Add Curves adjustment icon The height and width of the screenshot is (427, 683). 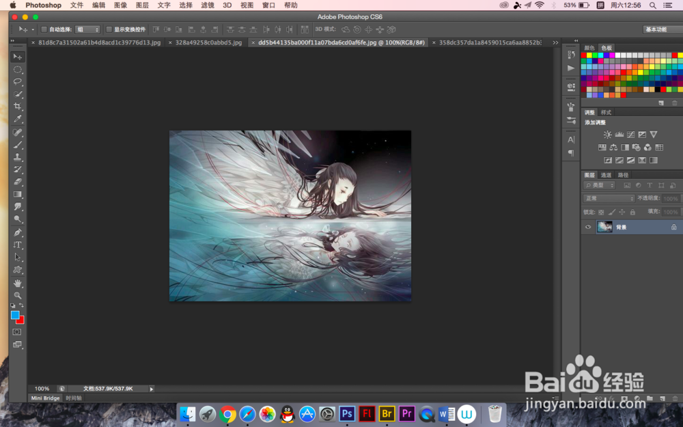pos(630,135)
